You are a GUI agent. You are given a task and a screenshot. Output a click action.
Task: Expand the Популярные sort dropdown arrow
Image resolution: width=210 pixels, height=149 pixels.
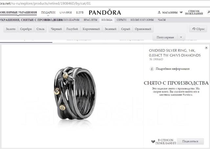click(x=181, y=37)
